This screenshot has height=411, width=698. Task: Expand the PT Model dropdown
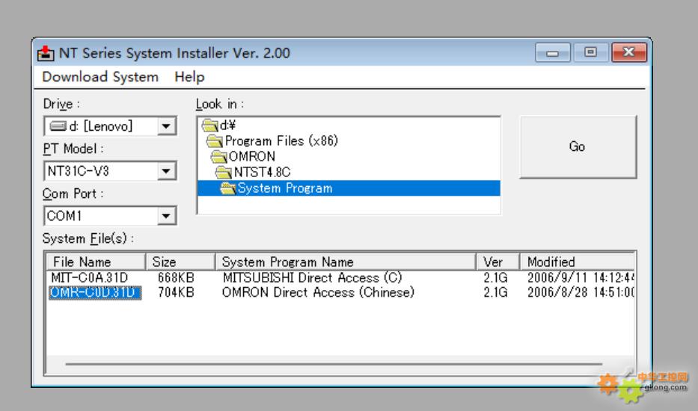pos(167,171)
